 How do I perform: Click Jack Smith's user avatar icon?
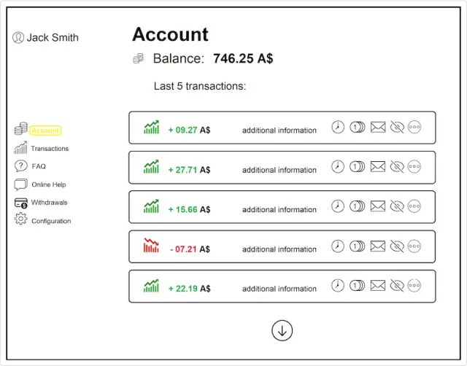(x=18, y=37)
